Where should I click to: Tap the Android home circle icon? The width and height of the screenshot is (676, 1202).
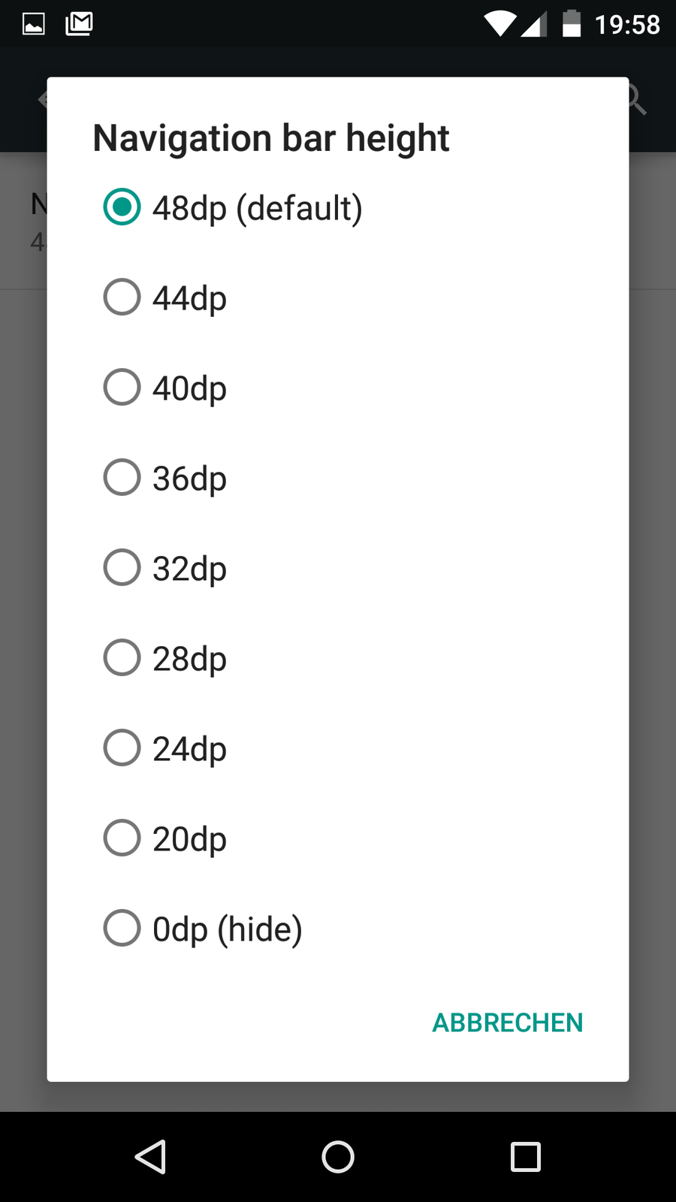338,1157
